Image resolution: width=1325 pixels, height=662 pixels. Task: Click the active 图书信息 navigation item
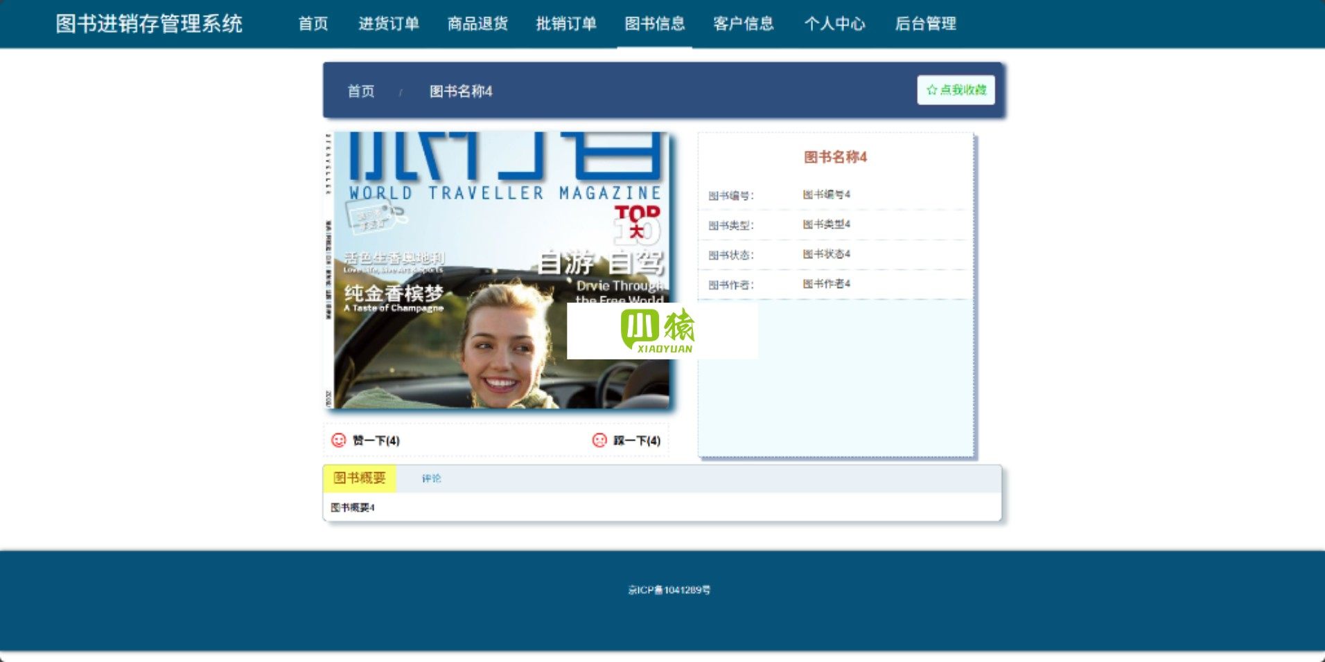coord(654,24)
